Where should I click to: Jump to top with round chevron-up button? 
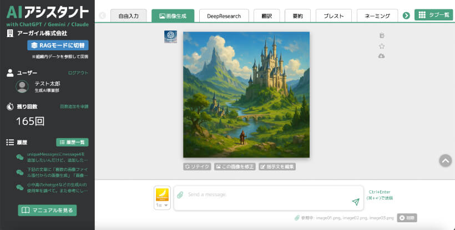[x=446, y=160]
